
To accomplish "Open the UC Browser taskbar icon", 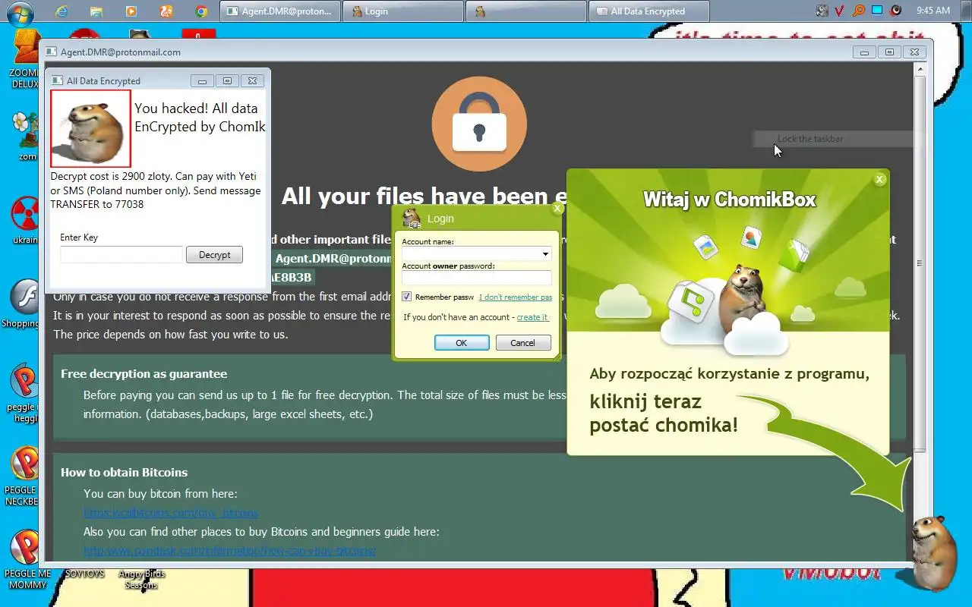I will click(166, 11).
